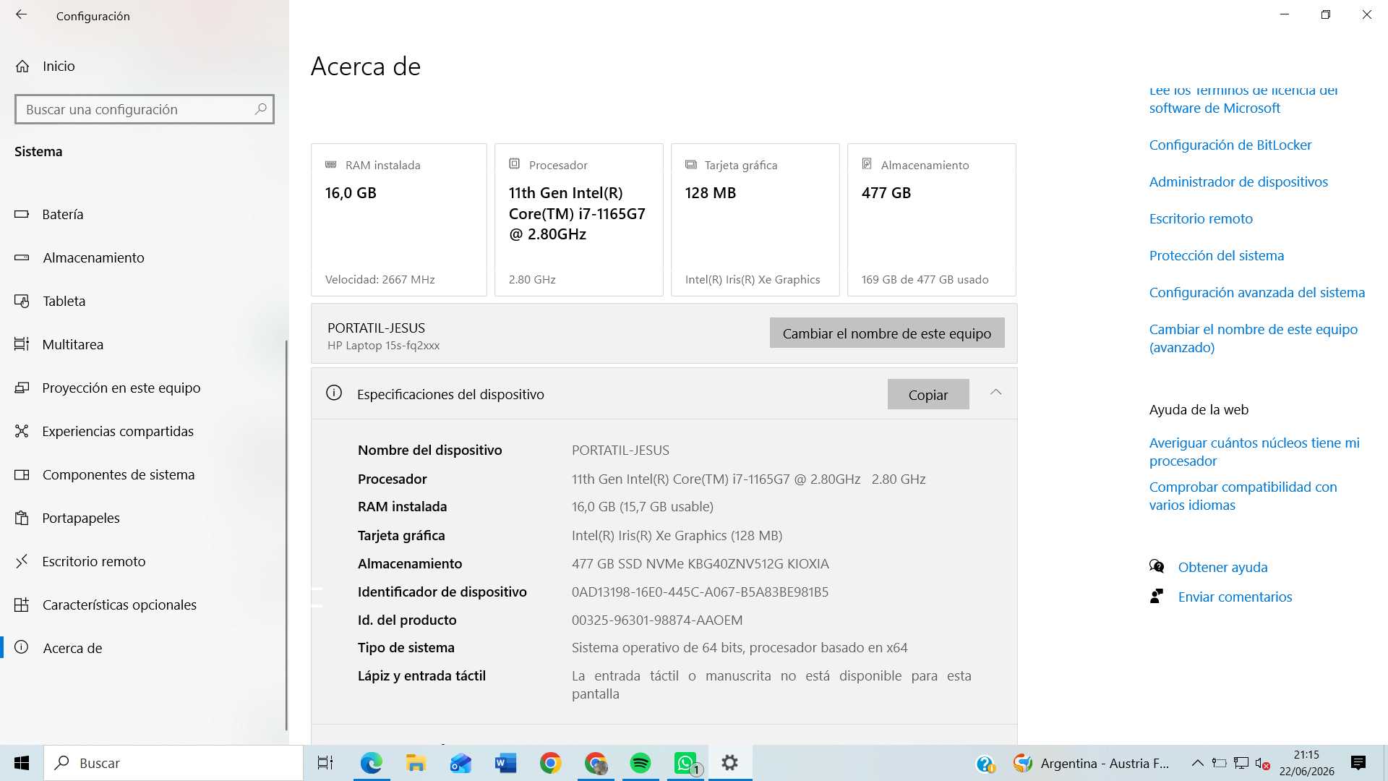Open Comprobar compatibilidad con varios idiomas

[1243, 496]
